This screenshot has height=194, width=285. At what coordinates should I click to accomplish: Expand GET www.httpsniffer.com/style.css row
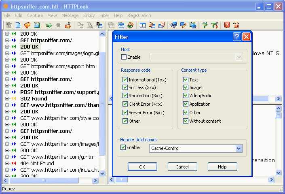coord(7,118)
